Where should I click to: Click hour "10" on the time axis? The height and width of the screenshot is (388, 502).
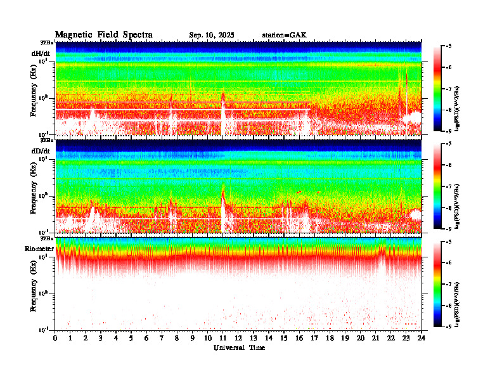[208, 338]
